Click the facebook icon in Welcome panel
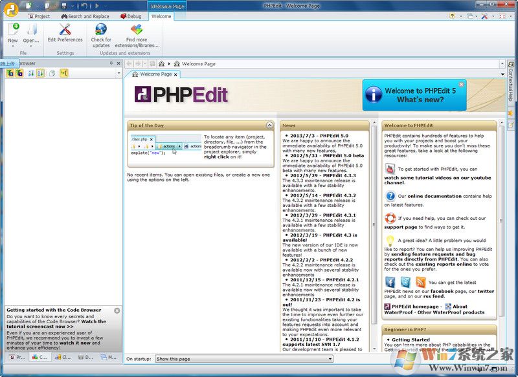This screenshot has height=377, width=518. coord(390,282)
